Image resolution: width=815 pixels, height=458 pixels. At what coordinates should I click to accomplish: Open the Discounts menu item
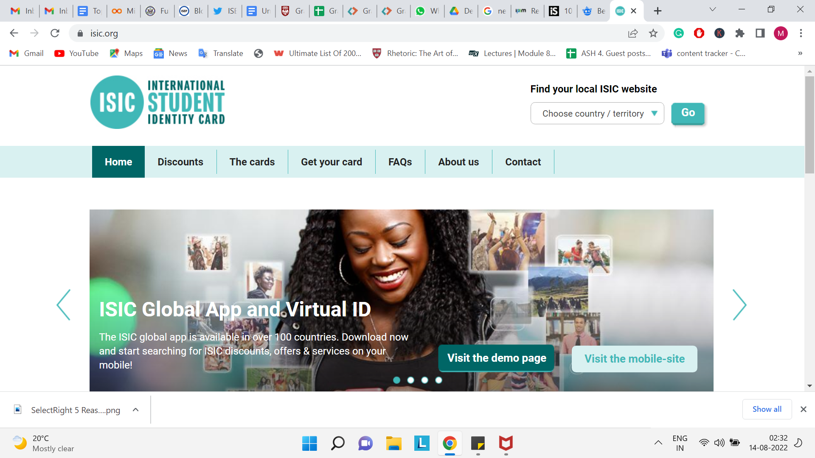pos(180,162)
